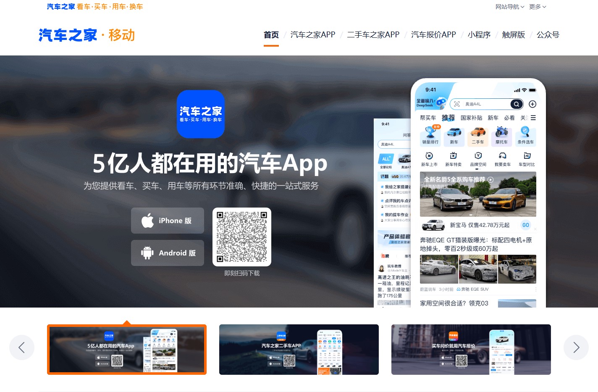This screenshot has width=598, height=392.
Task: Open the 家用空间很合适？领克03 article
Action: [x=454, y=303]
